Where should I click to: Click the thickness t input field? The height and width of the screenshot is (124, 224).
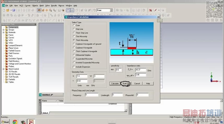[x=82, y=81]
